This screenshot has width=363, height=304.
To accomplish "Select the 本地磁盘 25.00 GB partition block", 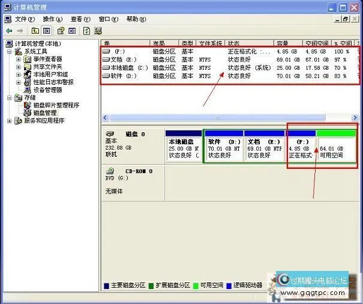I will tap(184, 146).
